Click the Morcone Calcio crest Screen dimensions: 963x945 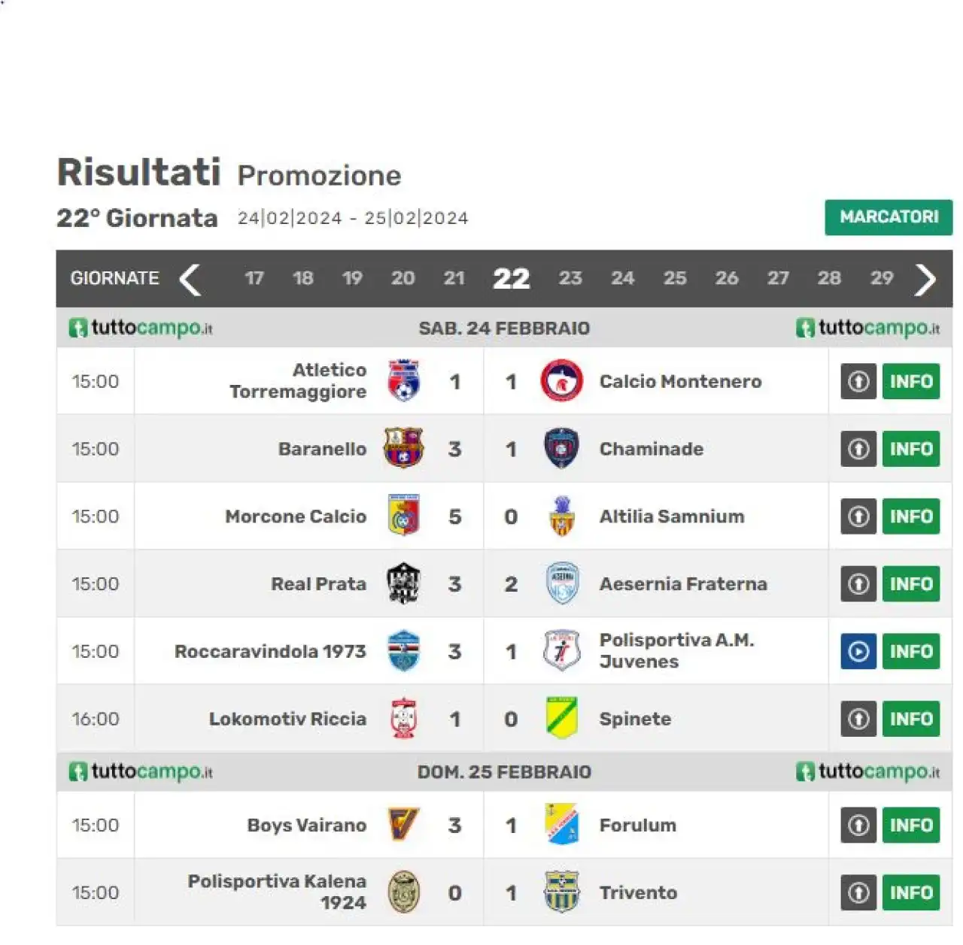404,516
